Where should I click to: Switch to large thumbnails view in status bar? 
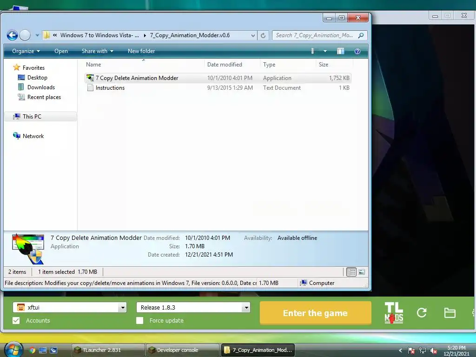(x=362, y=272)
